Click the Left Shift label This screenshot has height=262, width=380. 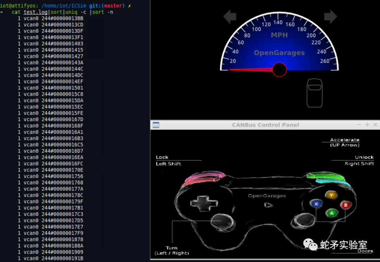[169, 164]
